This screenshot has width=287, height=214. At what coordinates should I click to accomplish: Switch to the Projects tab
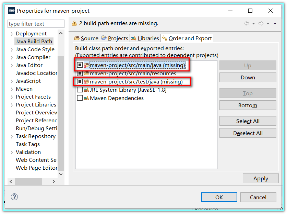tap(115, 38)
